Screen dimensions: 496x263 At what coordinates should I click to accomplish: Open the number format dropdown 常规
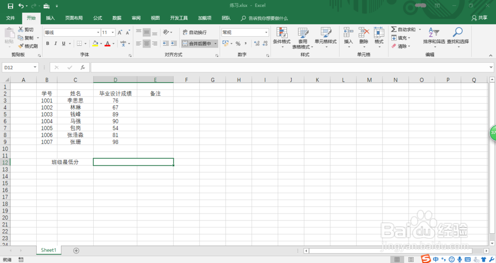[x=266, y=32]
